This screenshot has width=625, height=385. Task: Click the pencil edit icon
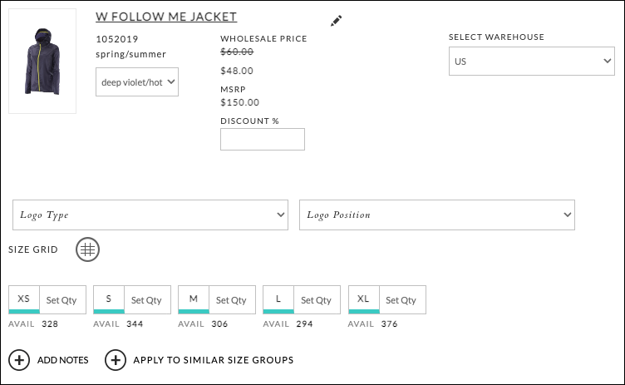(x=336, y=21)
